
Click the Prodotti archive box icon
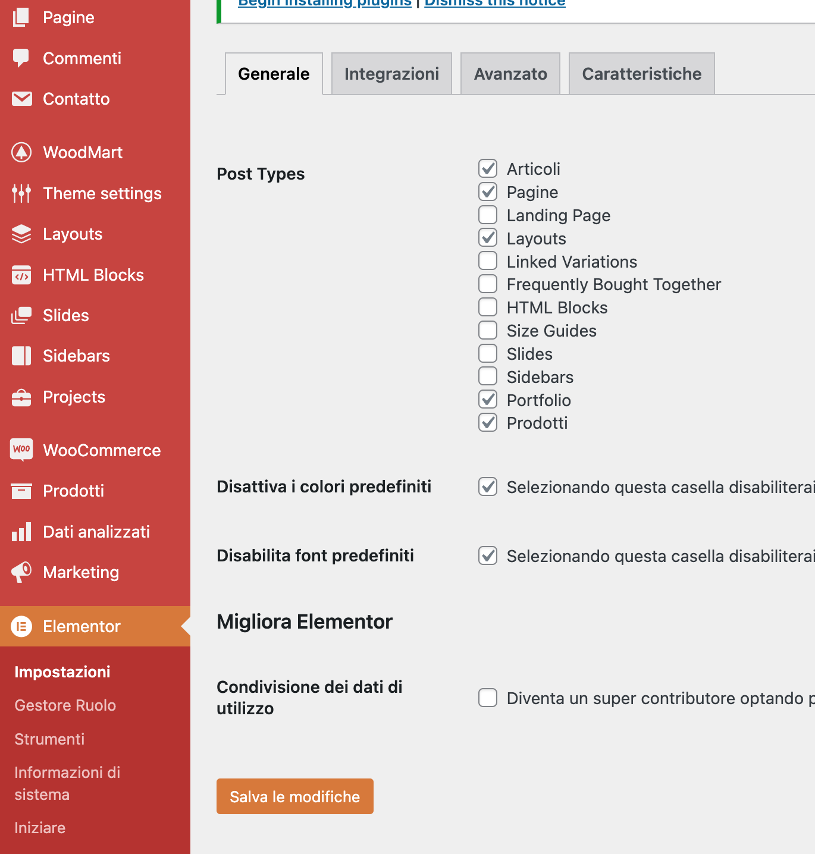(21, 491)
